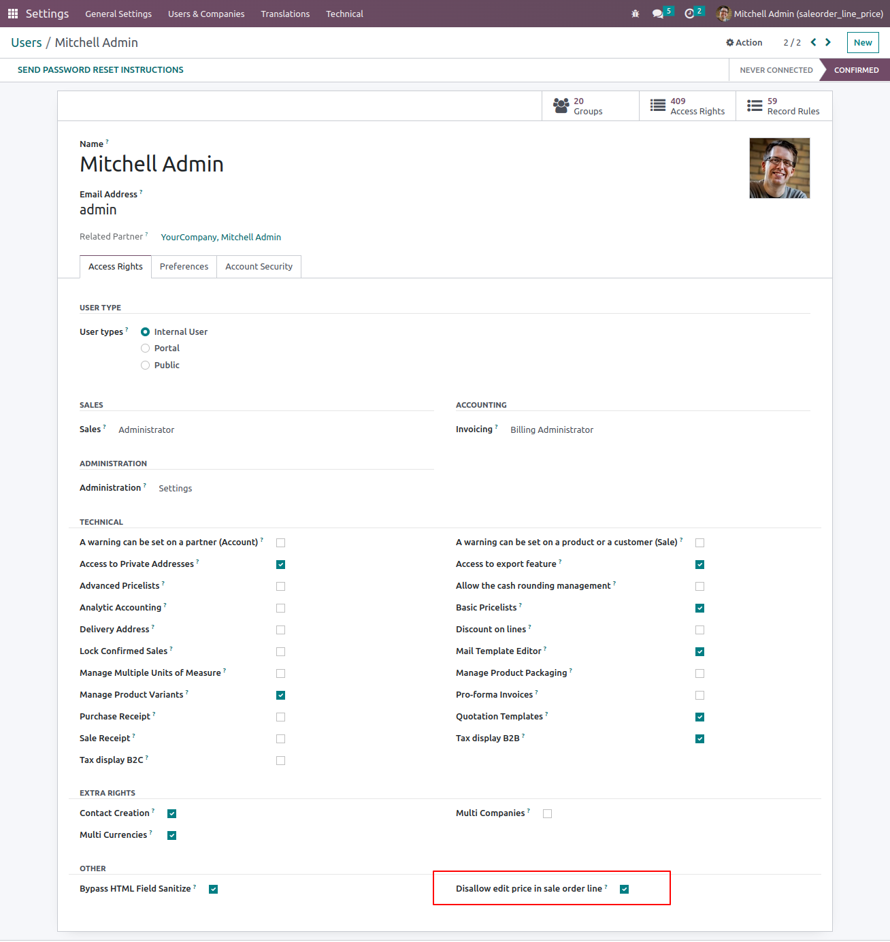The width and height of the screenshot is (890, 942).
Task: Go to the previous record arrow
Action: [813, 42]
